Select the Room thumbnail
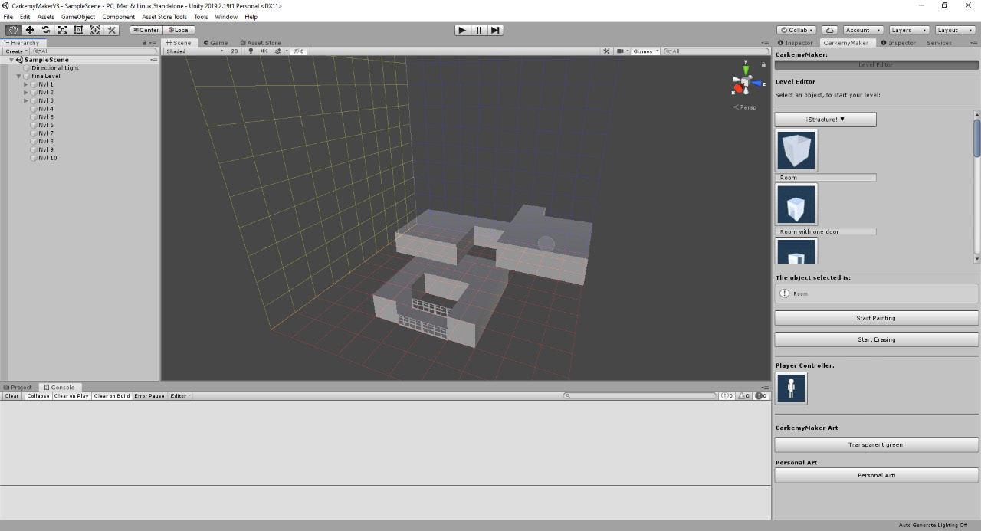The height and width of the screenshot is (531, 981). coord(796,150)
